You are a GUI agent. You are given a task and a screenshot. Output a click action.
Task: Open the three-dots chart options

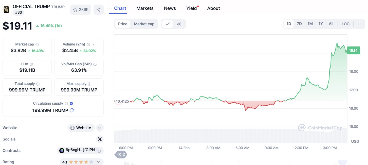(360, 24)
